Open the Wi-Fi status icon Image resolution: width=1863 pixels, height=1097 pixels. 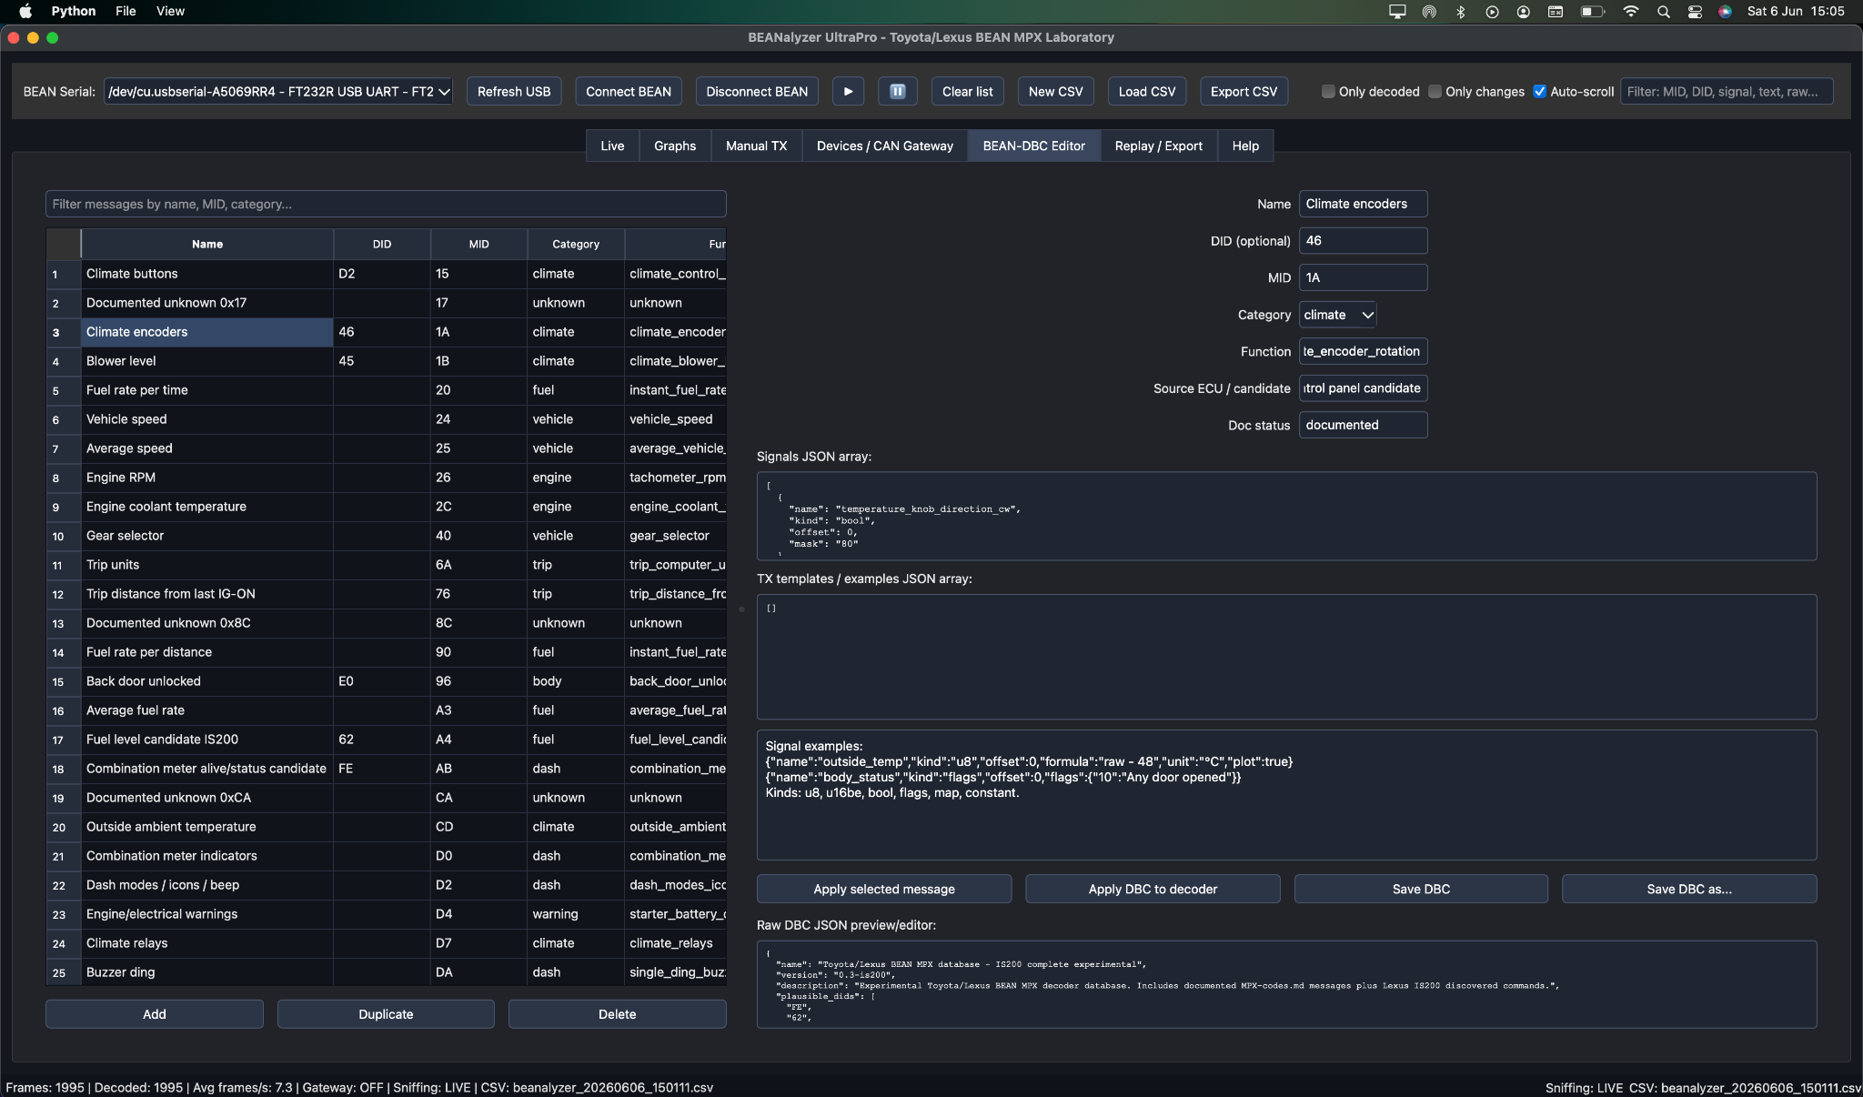(1631, 11)
